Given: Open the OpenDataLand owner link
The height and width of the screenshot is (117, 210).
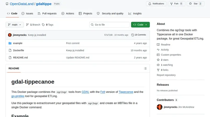Looking at the screenshot, I should [x=22, y=4].
